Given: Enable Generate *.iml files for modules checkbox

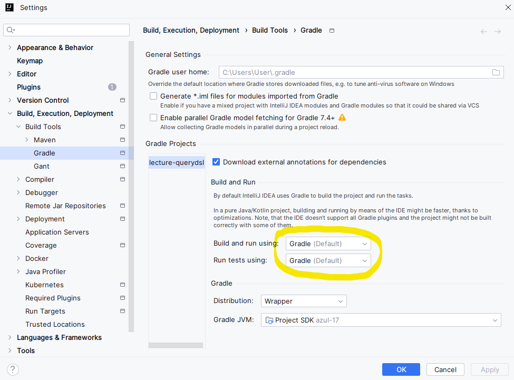Looking at the screenshot, I should coord(153,96).
